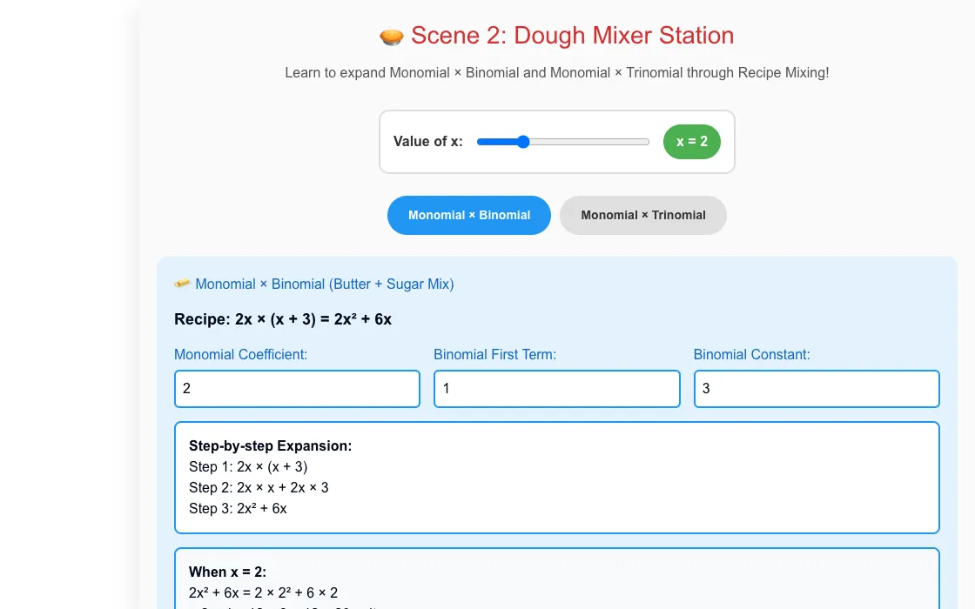Viewport: 975px width, 609px height.
Task: Click the Binomial First Term label
Action: (495, 354)
